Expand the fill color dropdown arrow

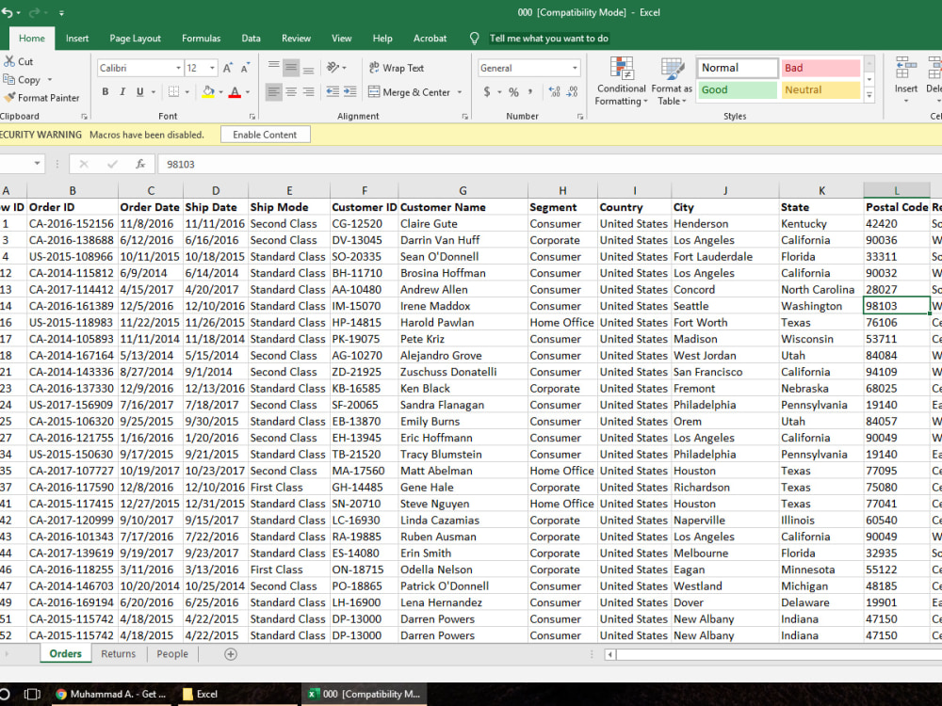click(220, 92)
